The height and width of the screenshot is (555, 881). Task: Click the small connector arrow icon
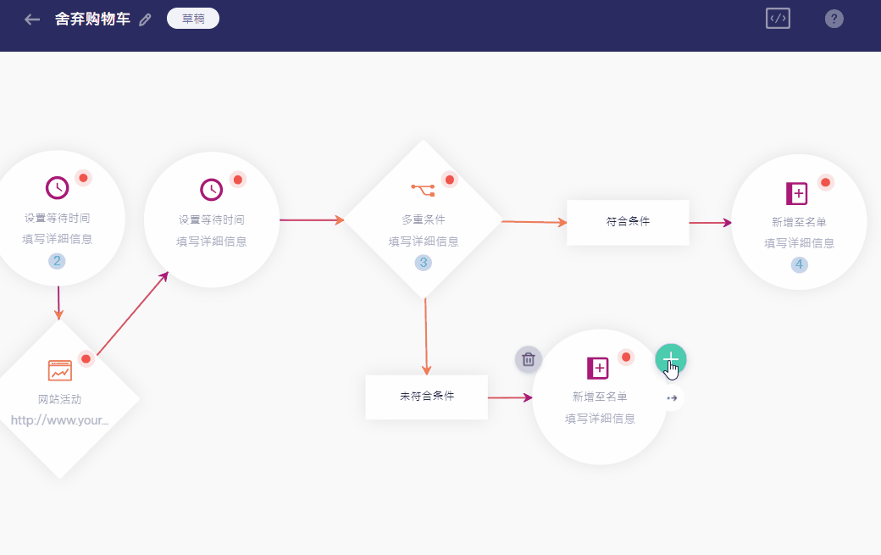pos(673,397)
